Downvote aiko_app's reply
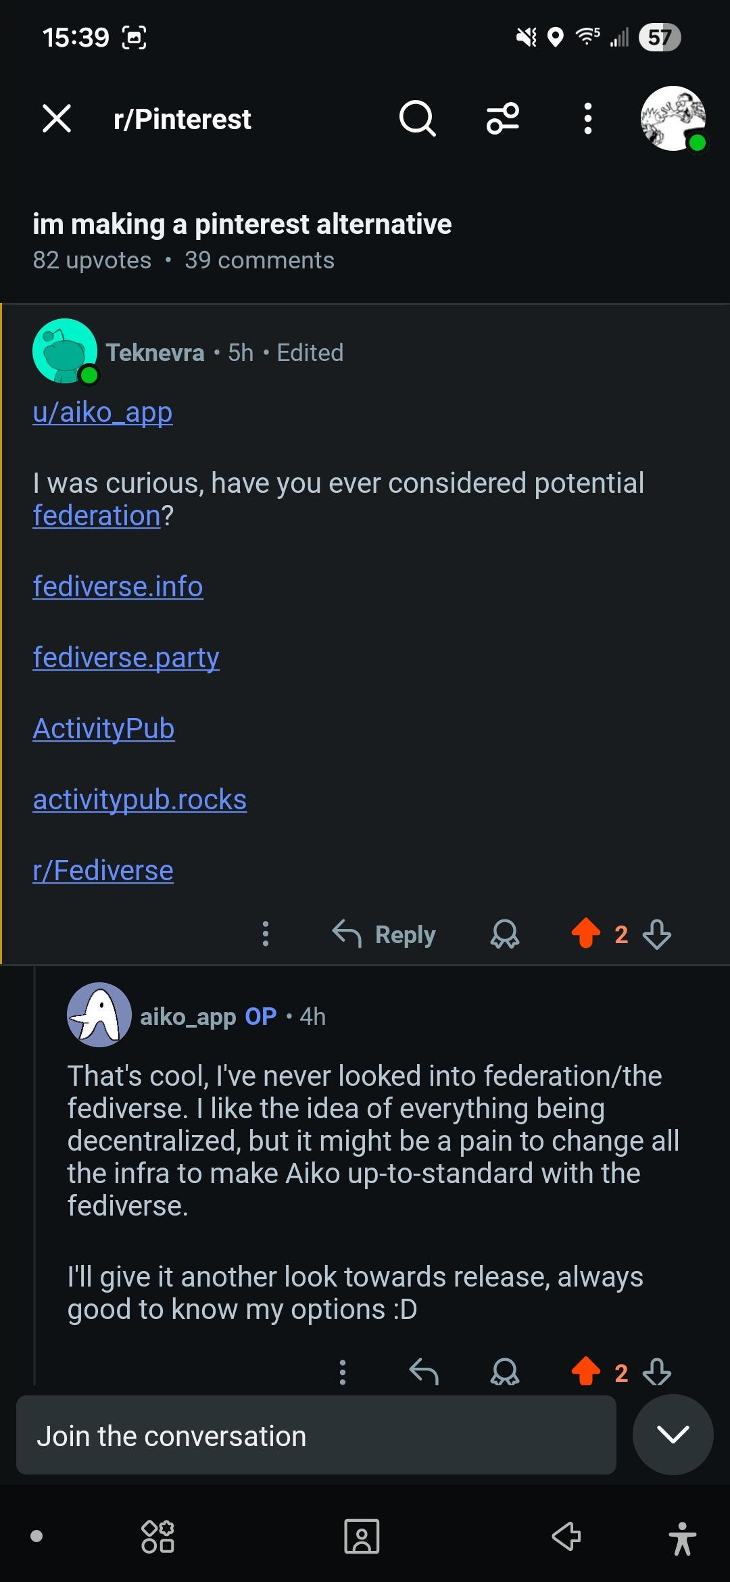This screenshot has height=1582, width=730. (657, 1372)
